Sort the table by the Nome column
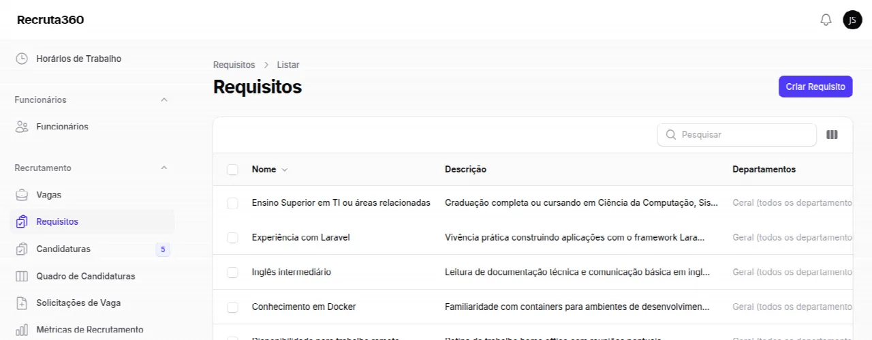This screenshot has height=340, width=872. 270,170
